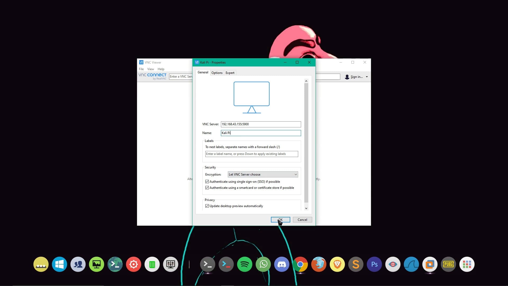Cancel the Kali Pi properties dialog
Viewport: 508px width, 286px height.
(x=302, y=220)
